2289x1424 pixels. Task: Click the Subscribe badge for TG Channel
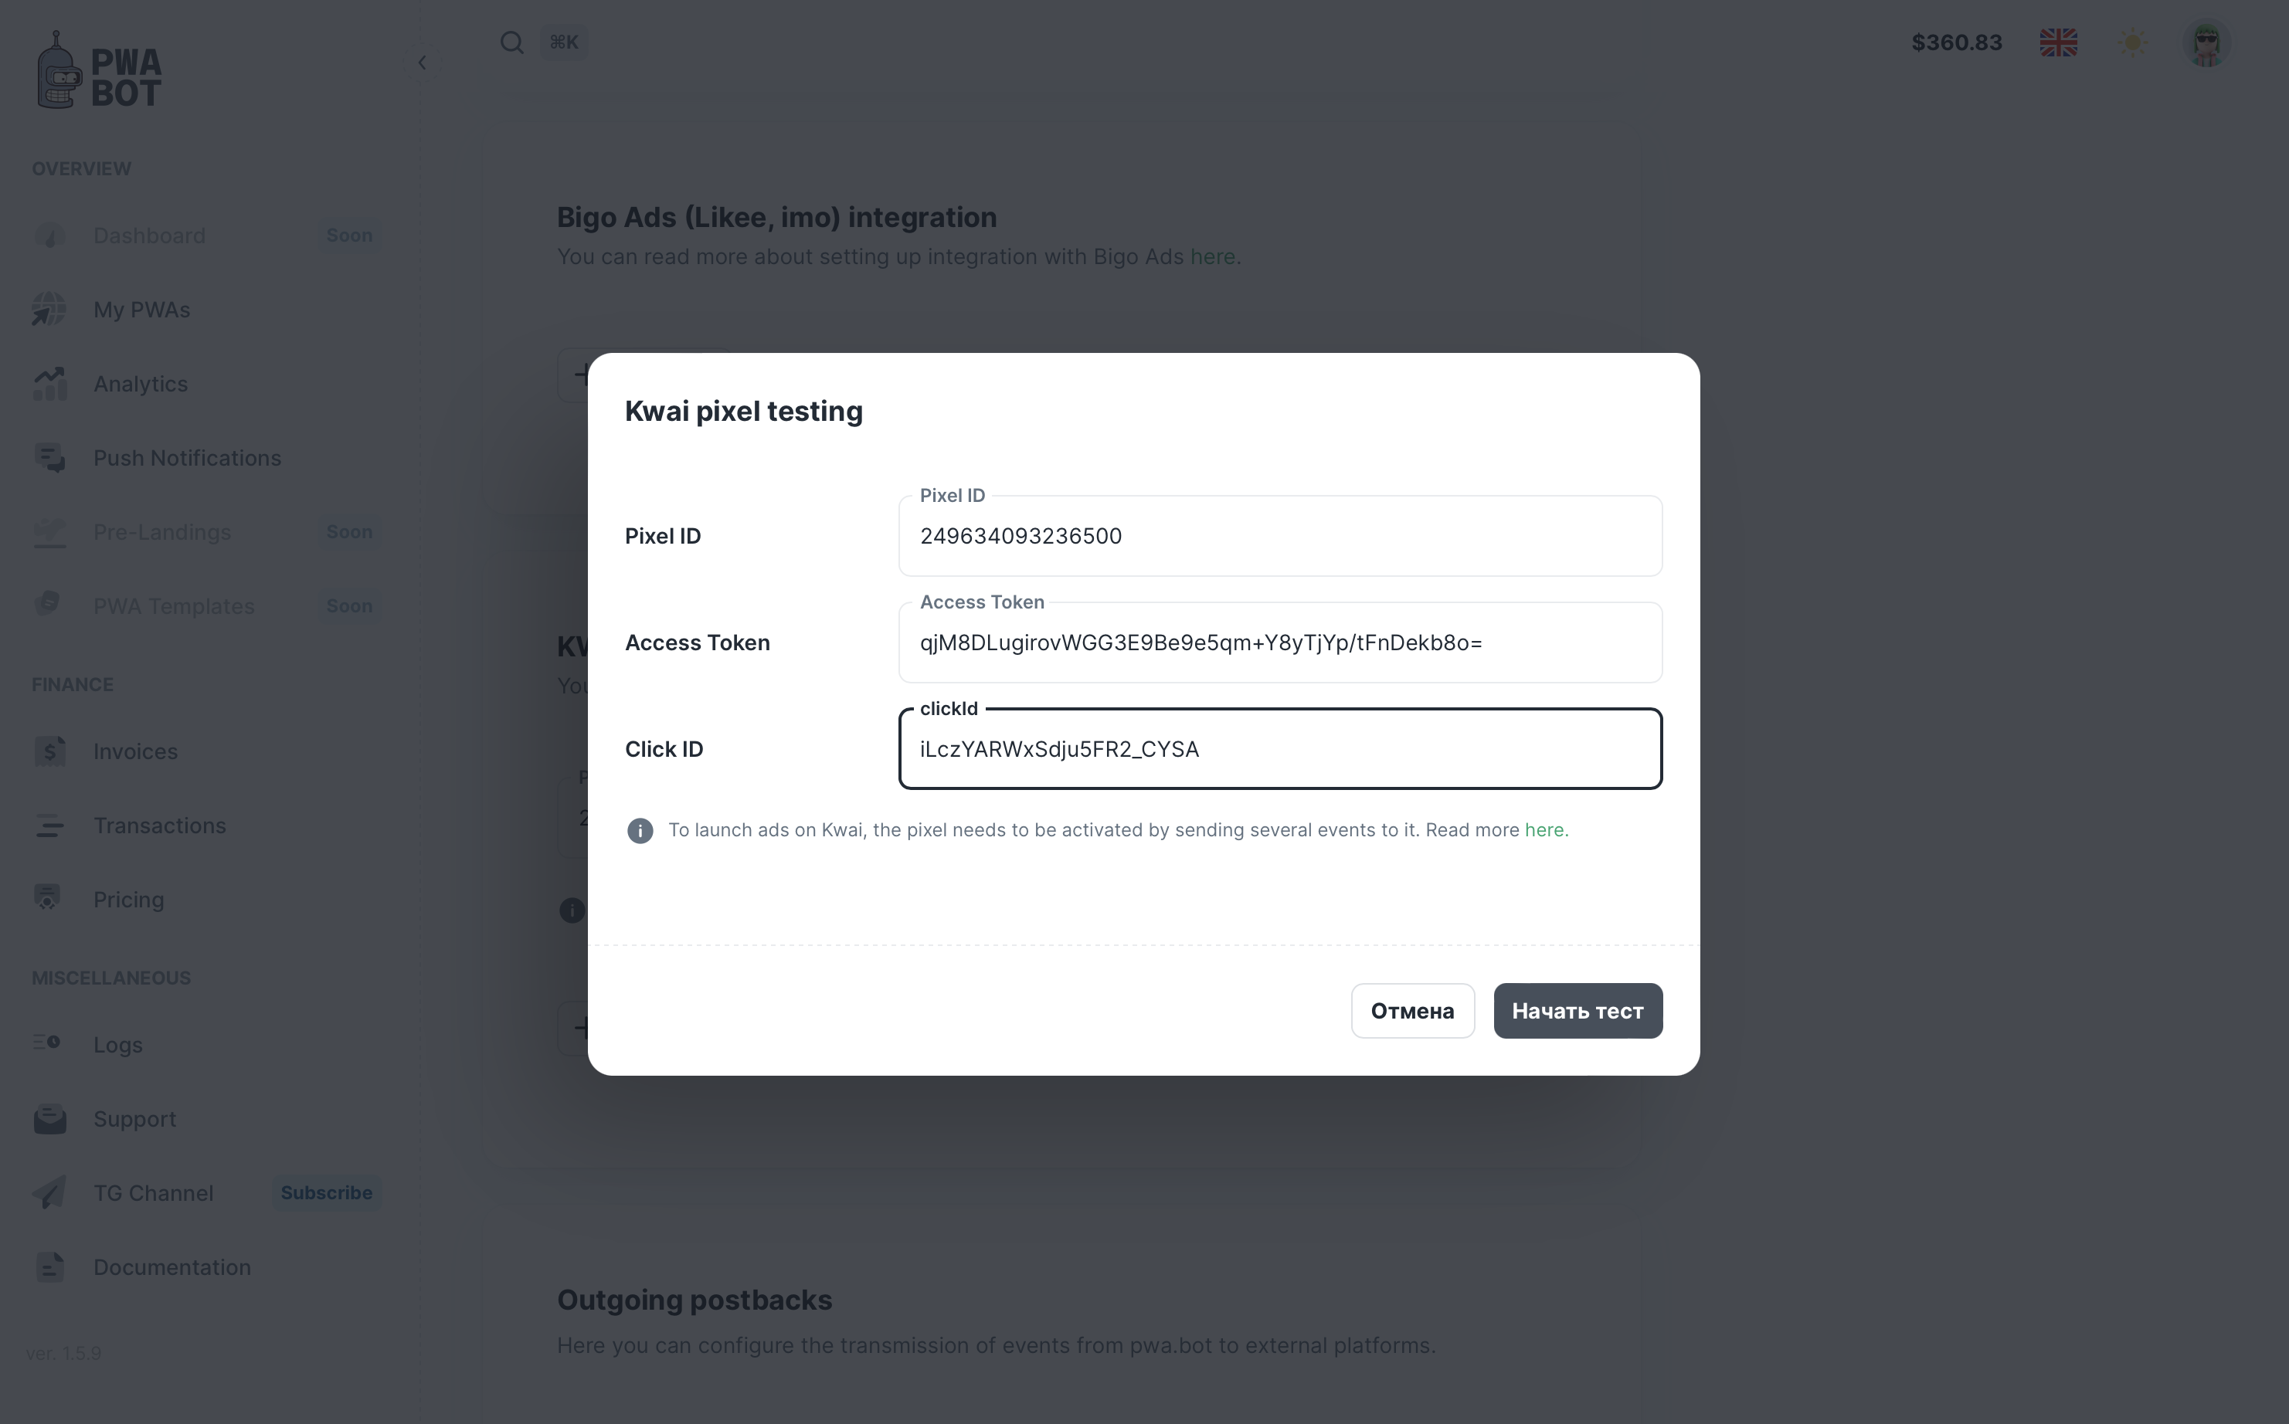pos(326,1192)
